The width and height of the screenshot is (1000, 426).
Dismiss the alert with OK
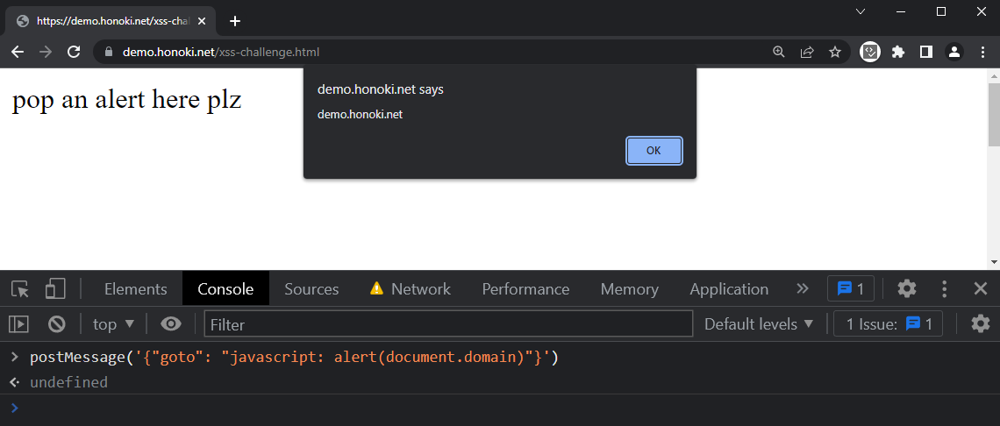pos(654,151)
